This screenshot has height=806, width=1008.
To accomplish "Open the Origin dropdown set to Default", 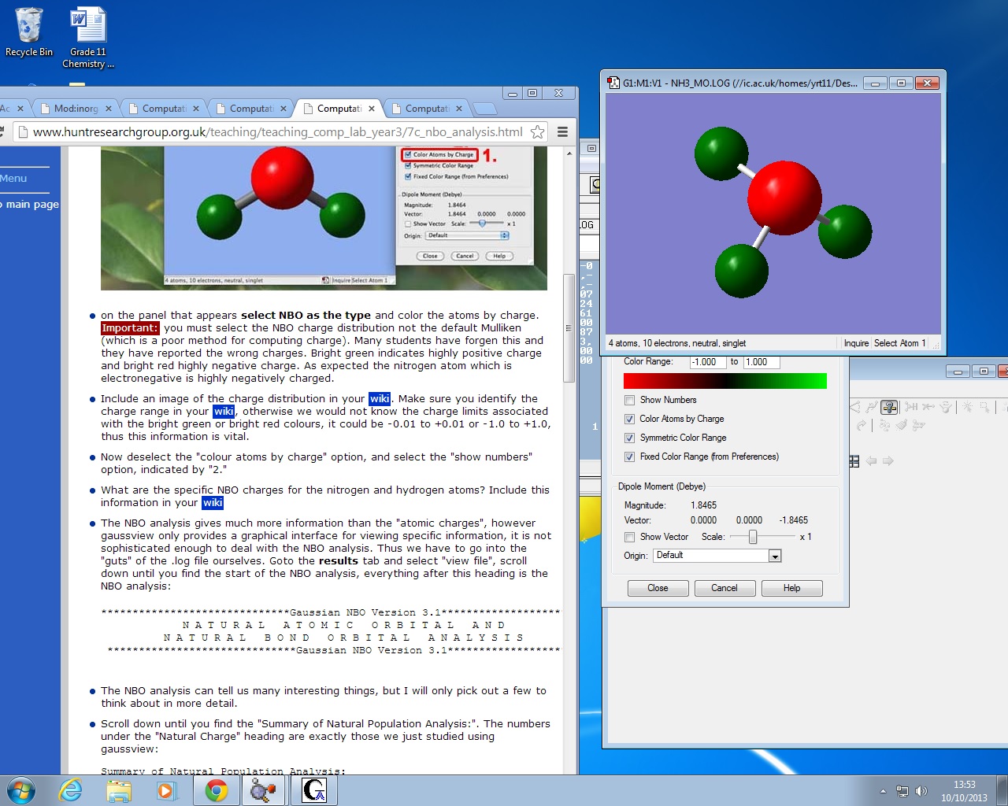I will tap(717, 556).
